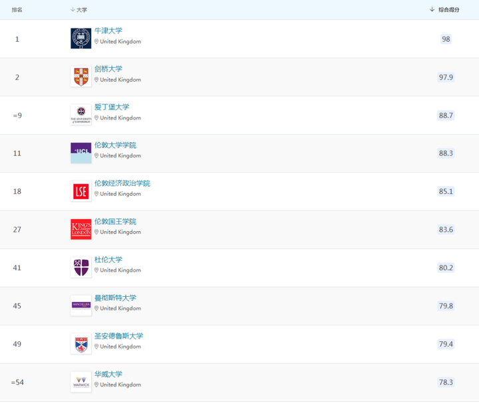479x403 pixels.
Task: Click rank number =9
Action: pos(17,116)
